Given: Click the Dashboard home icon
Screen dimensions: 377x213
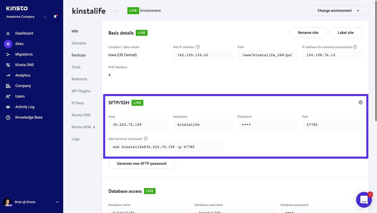Looking at the screenshot, I should [8, 33].
